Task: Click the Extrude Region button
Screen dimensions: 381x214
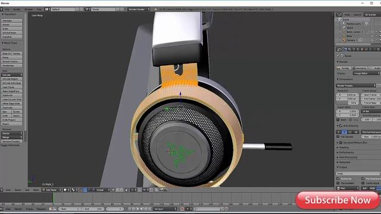Action: pyautogui.click(x=12, y=79)
